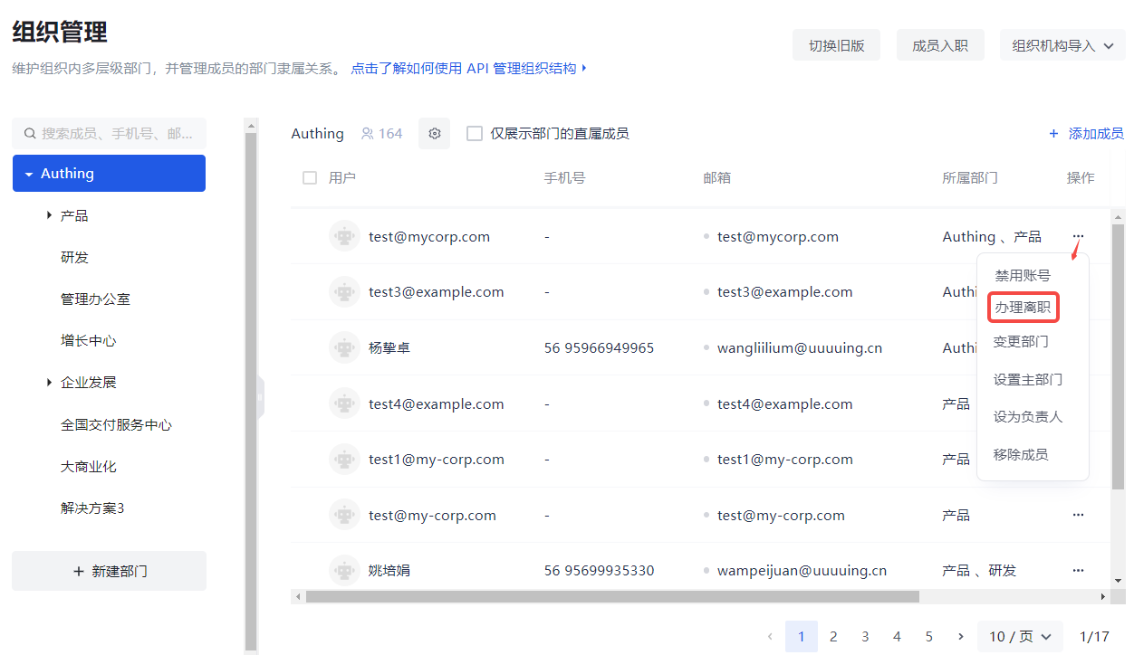Click the + 新建部门 button
This screenshot has width=1134, height=655.
(109, 572)
